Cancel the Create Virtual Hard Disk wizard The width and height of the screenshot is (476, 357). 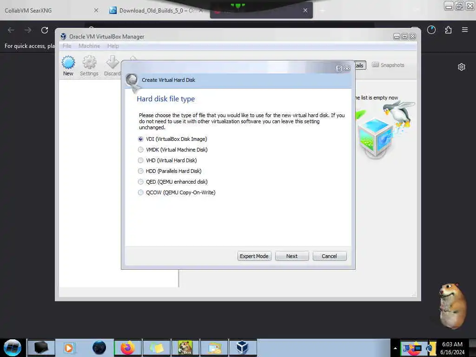330,256
